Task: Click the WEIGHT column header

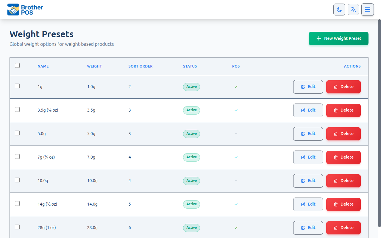Action: pyautogui.click(x=94, y=66)
